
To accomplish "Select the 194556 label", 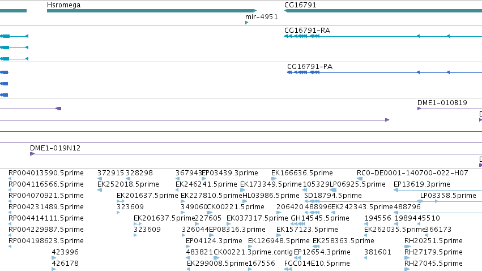I will coord(378,218).
